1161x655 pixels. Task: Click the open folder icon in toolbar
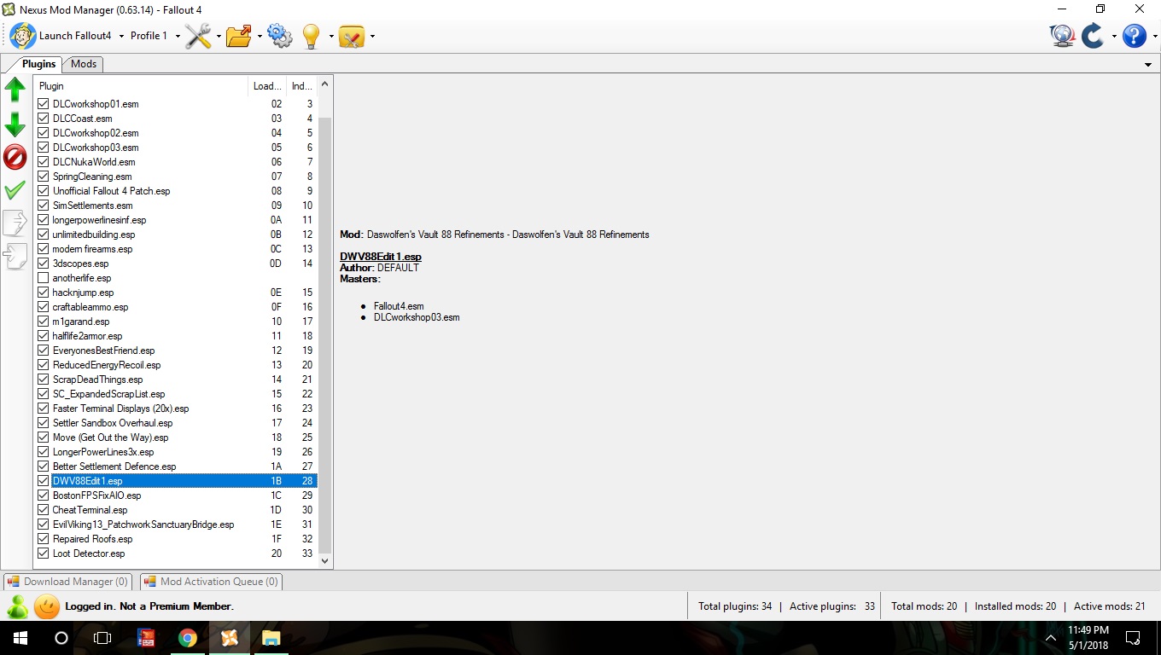click(239, 36)
